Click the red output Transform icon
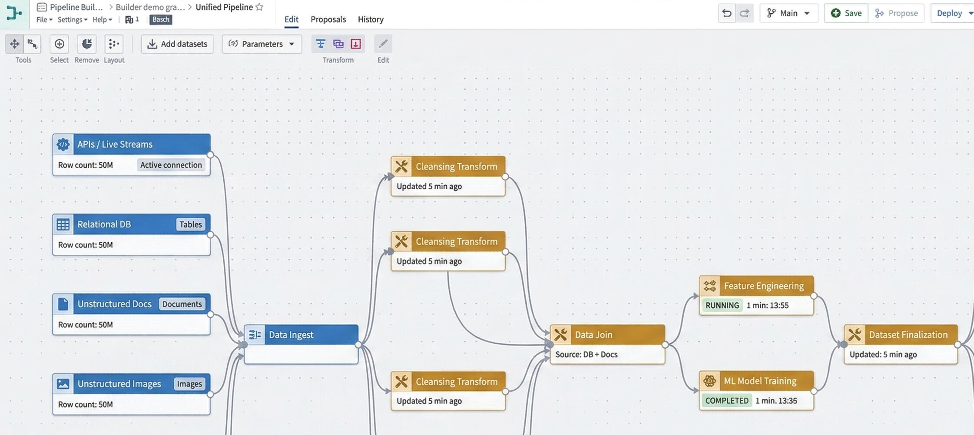Screen dimensions: 974x435 355,43
